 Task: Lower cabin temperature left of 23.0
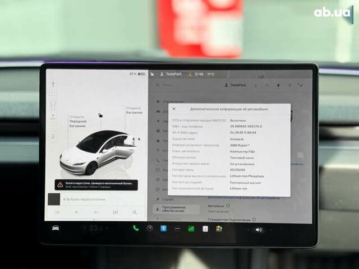click(85, 228)
